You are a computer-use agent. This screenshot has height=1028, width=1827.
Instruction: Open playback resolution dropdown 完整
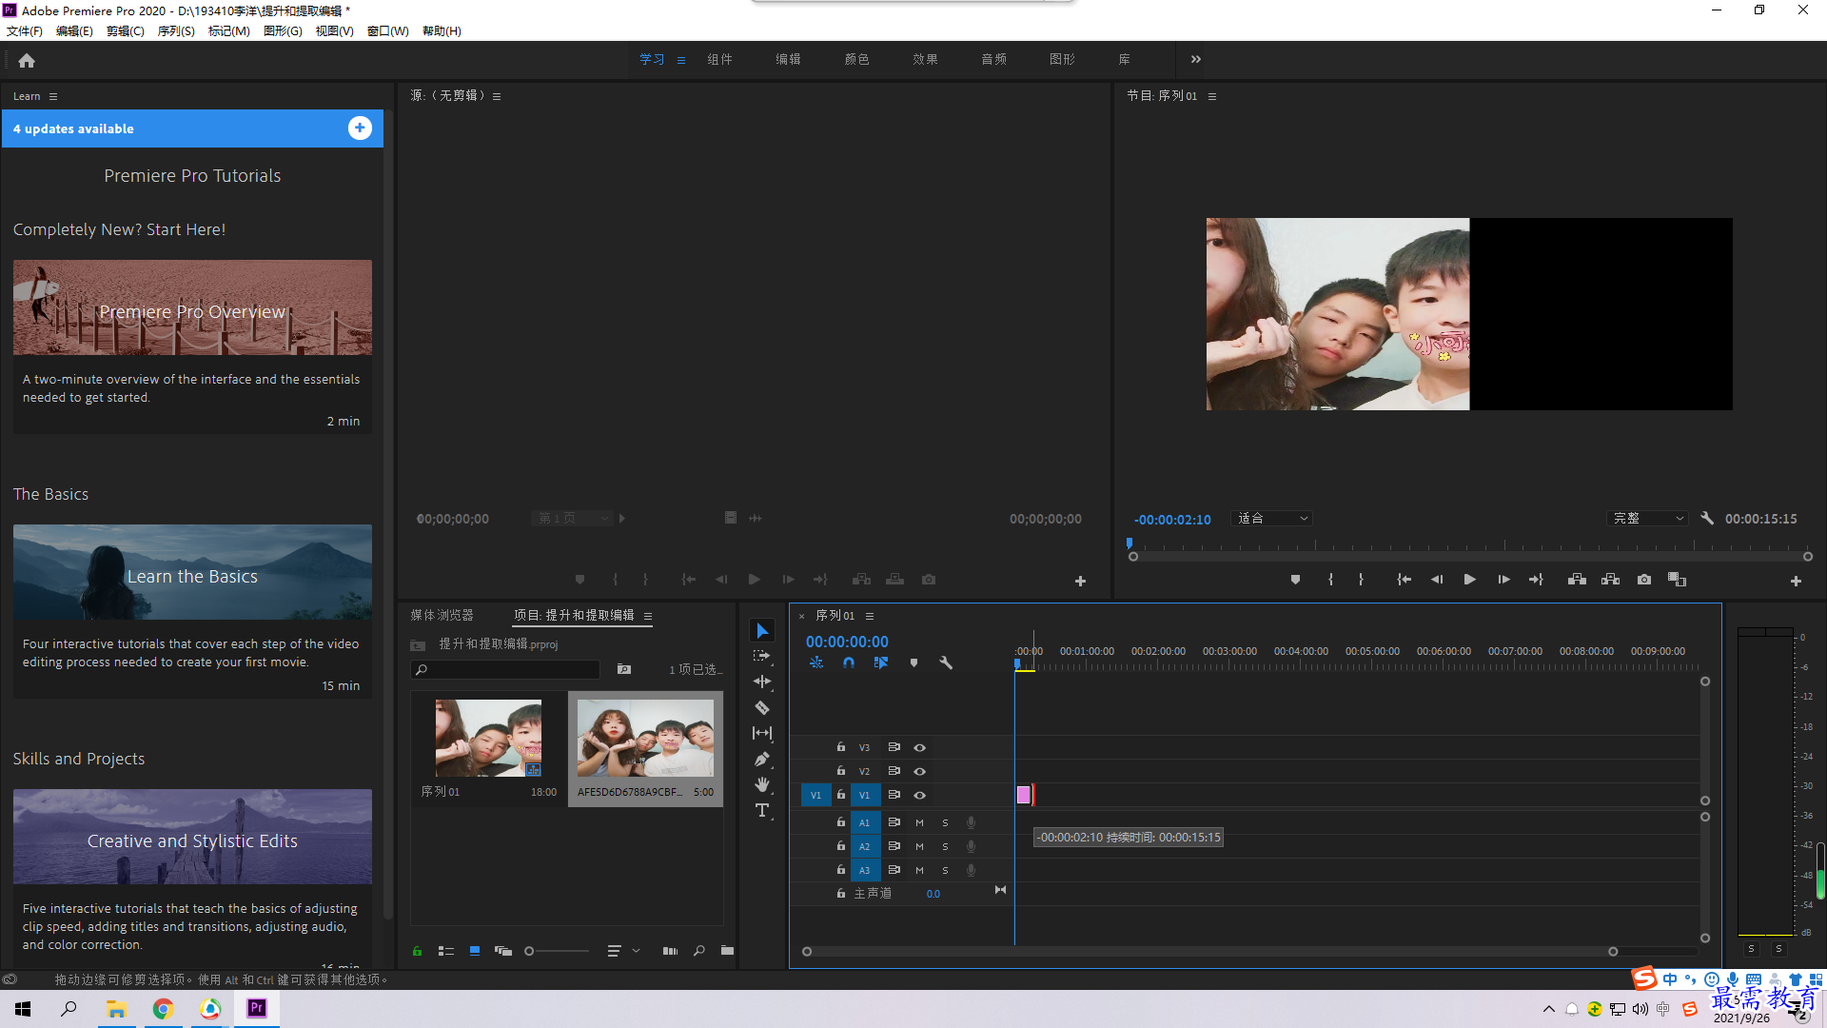(x=1647, y=519)
